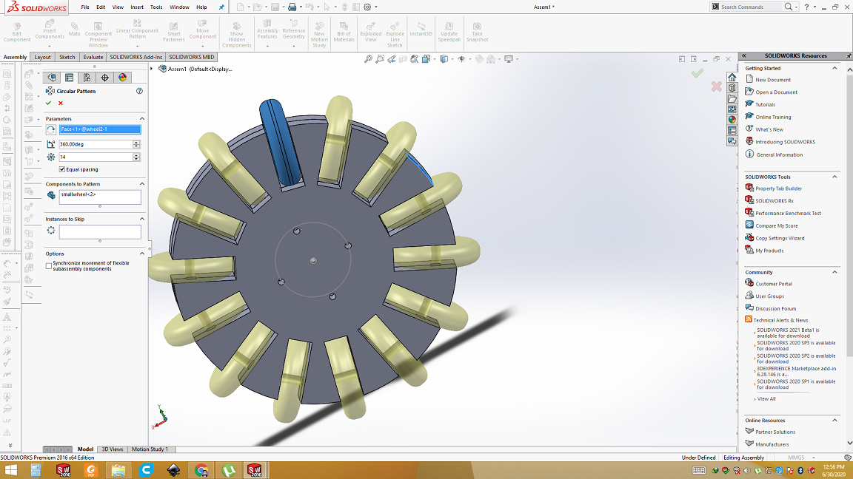Viewport: 853px width, 479px height.
Task: Click Smart Fasteners tool
Action: 173,32
